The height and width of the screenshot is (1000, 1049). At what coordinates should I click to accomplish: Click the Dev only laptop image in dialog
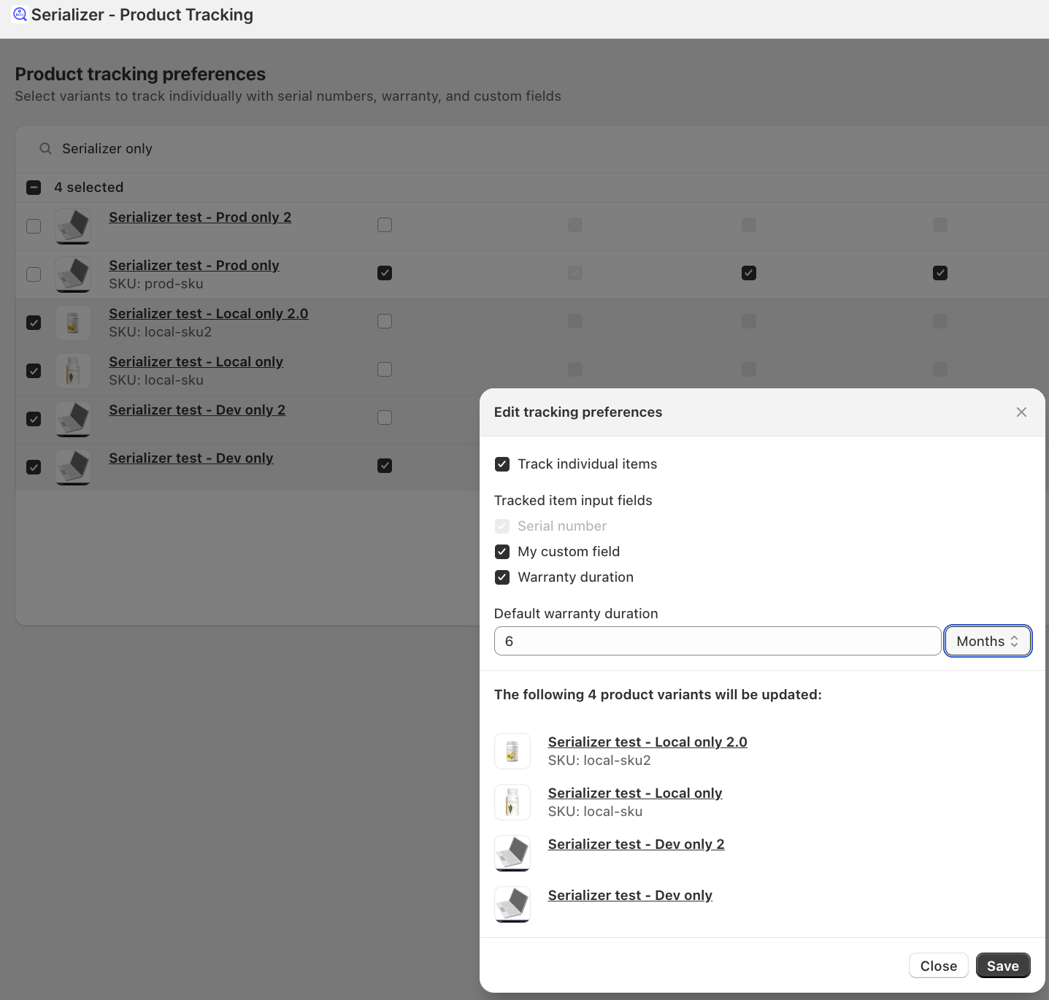[512, 904]
